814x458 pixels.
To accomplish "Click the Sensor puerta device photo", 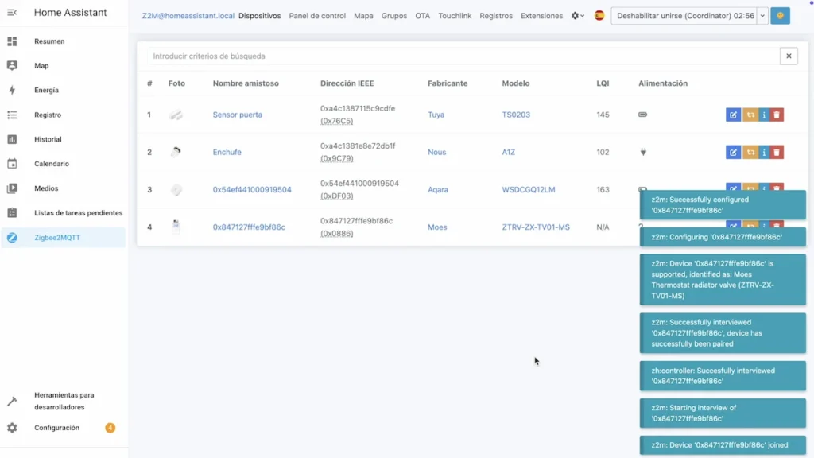I will coord(176,114).
